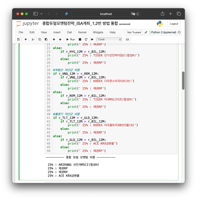The height and width of the screenshot is (199, 197).
Task: Click the print line 'TIGER 미국MSCI리츠(합성H)'
Action: tap(102, 99)
